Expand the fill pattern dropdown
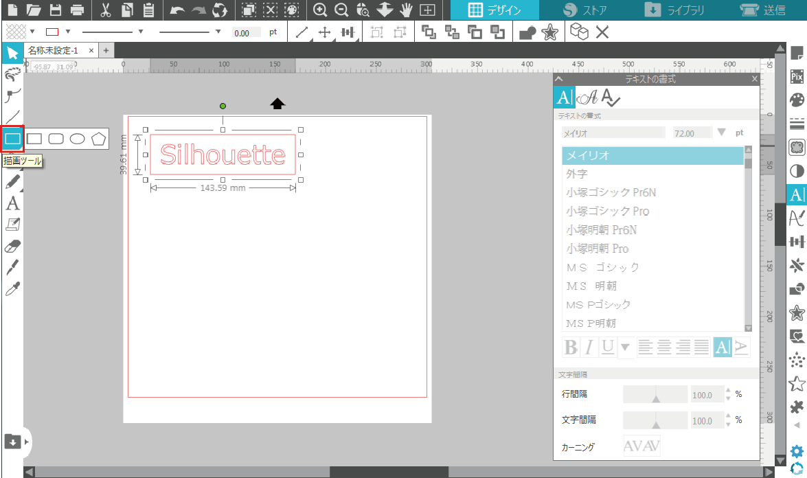Image resolution: width=807 pixels, height=478 pixels. pos(32,32)
